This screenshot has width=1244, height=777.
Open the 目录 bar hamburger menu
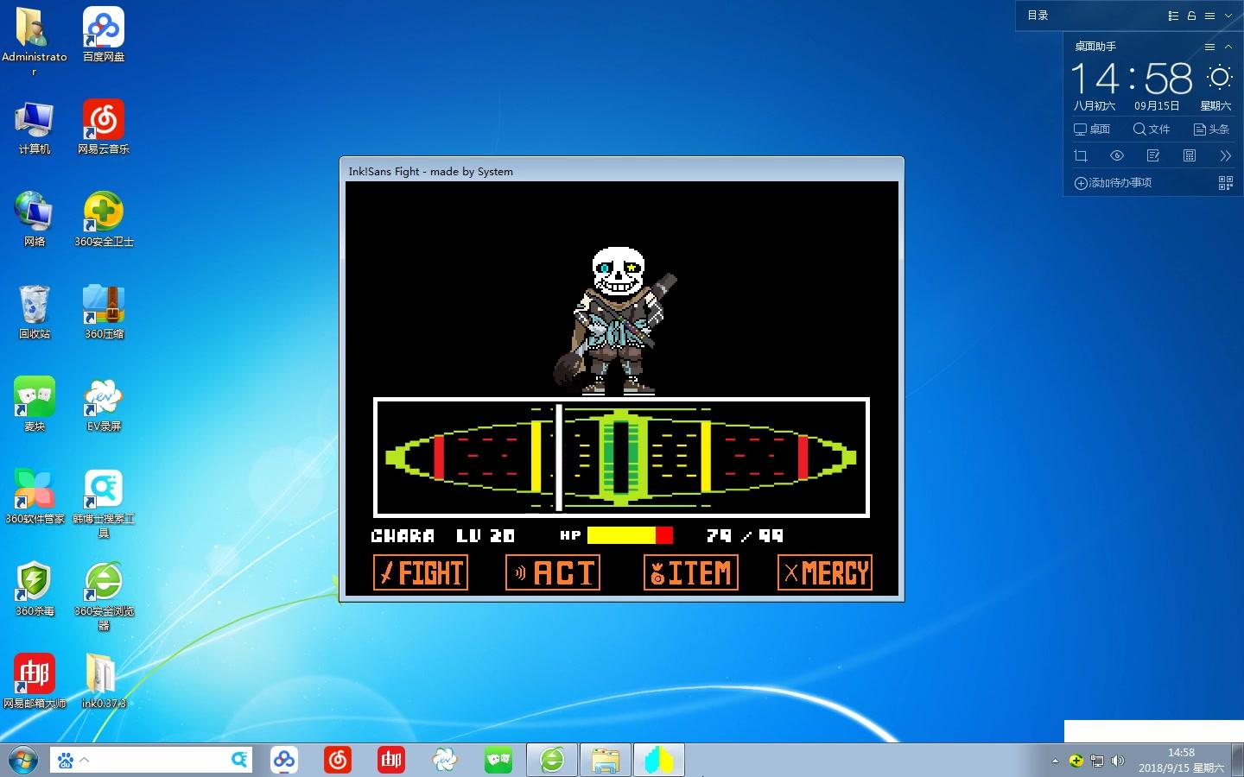click(1209, 16)
